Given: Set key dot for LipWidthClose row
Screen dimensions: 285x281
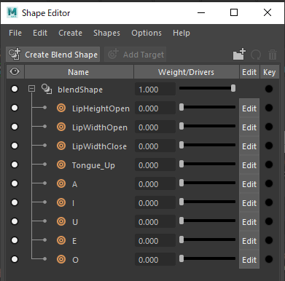Looking at the screenshot, I should pos(269,146).
